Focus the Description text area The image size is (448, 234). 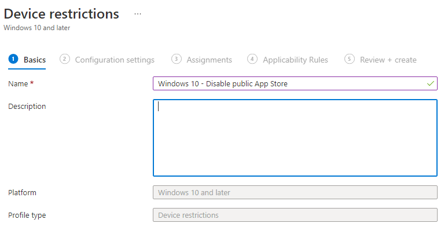pos(295,137)
